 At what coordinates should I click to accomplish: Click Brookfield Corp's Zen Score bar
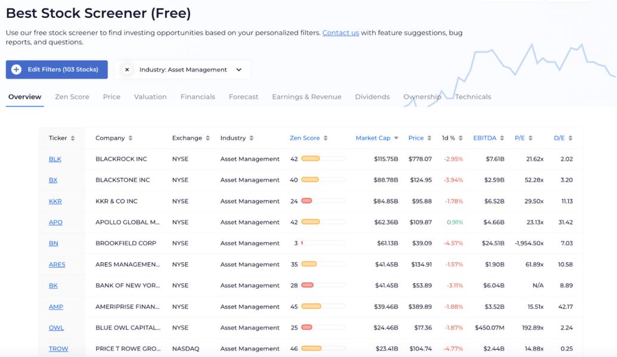click(323, 243)
